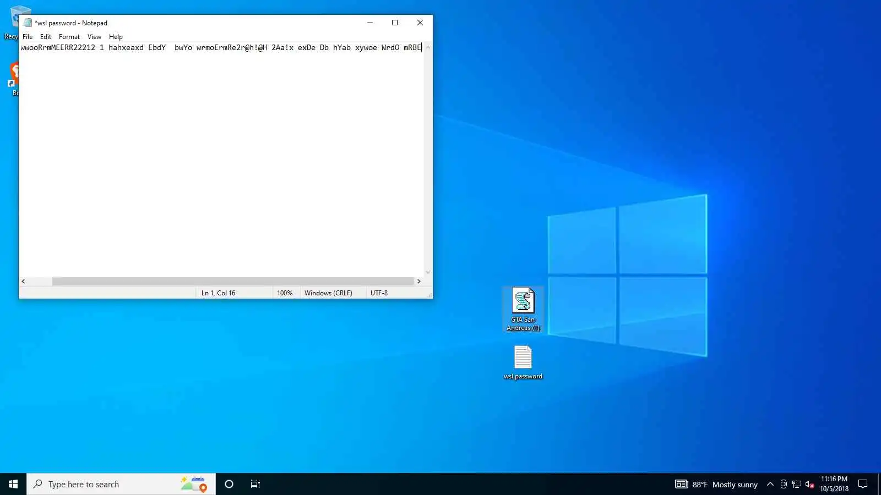Viewport: 881px width, 495px height.
Task: Click the taskbar search box
Action: tap(121, 484)
